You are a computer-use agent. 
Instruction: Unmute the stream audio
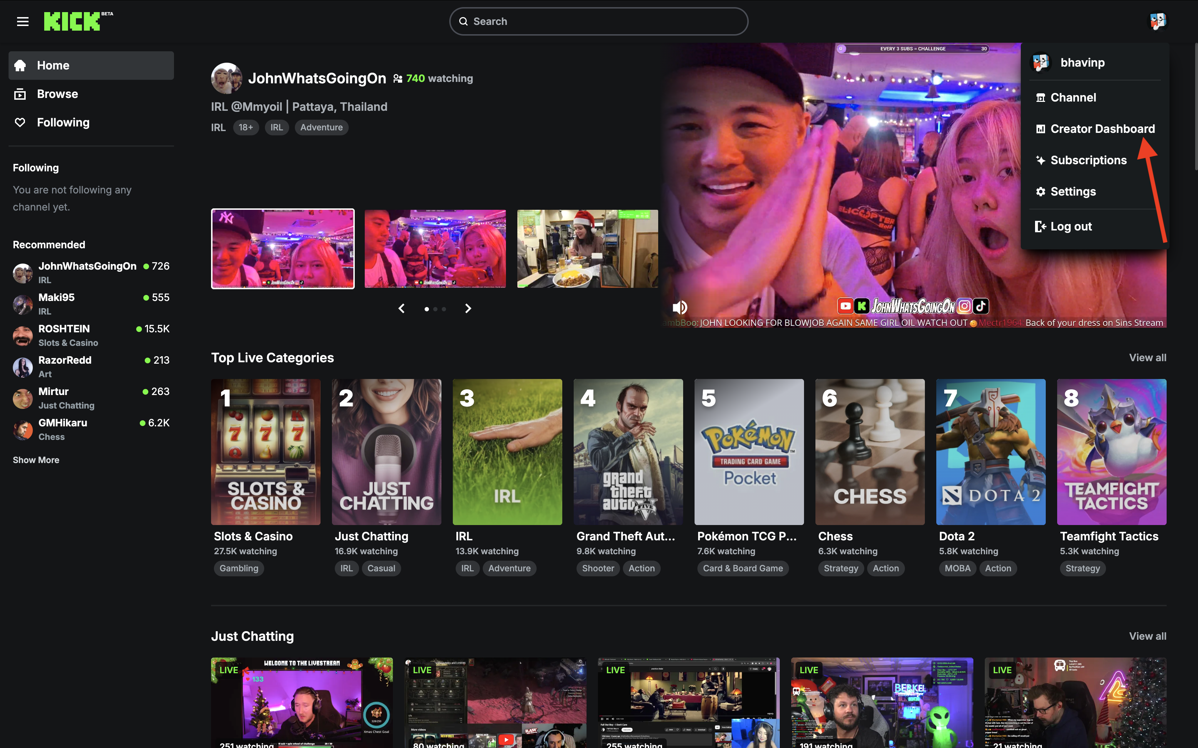point(680,307)
